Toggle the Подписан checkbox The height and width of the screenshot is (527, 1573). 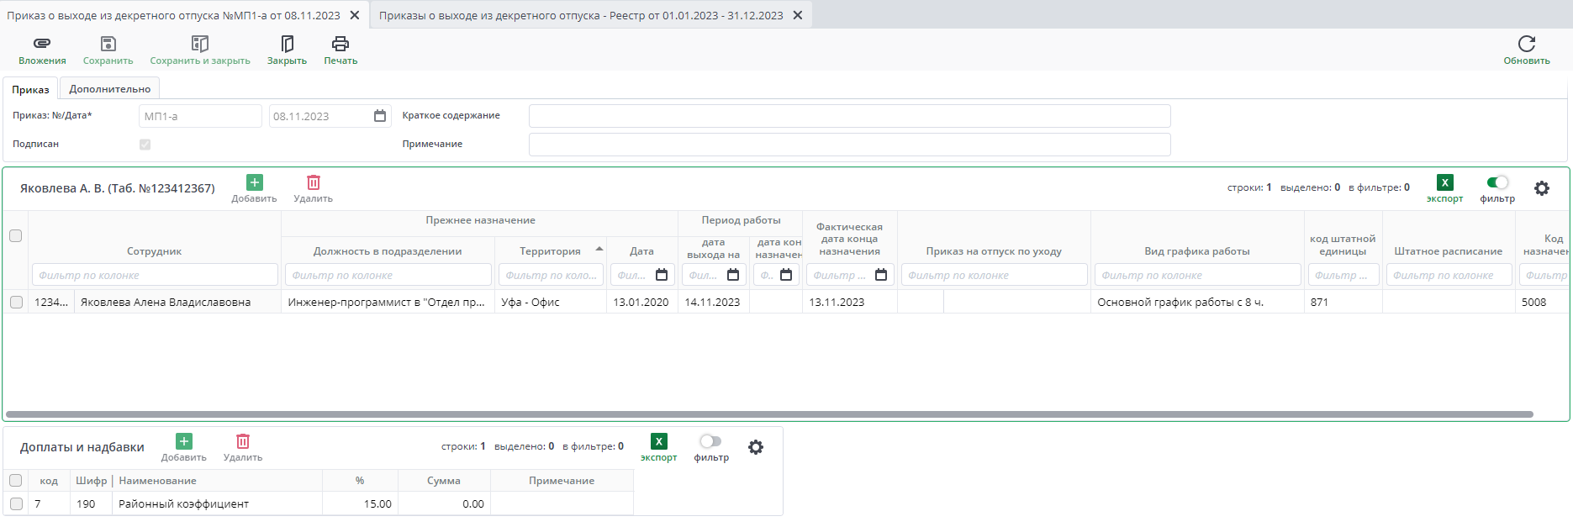tap(145, 145)
